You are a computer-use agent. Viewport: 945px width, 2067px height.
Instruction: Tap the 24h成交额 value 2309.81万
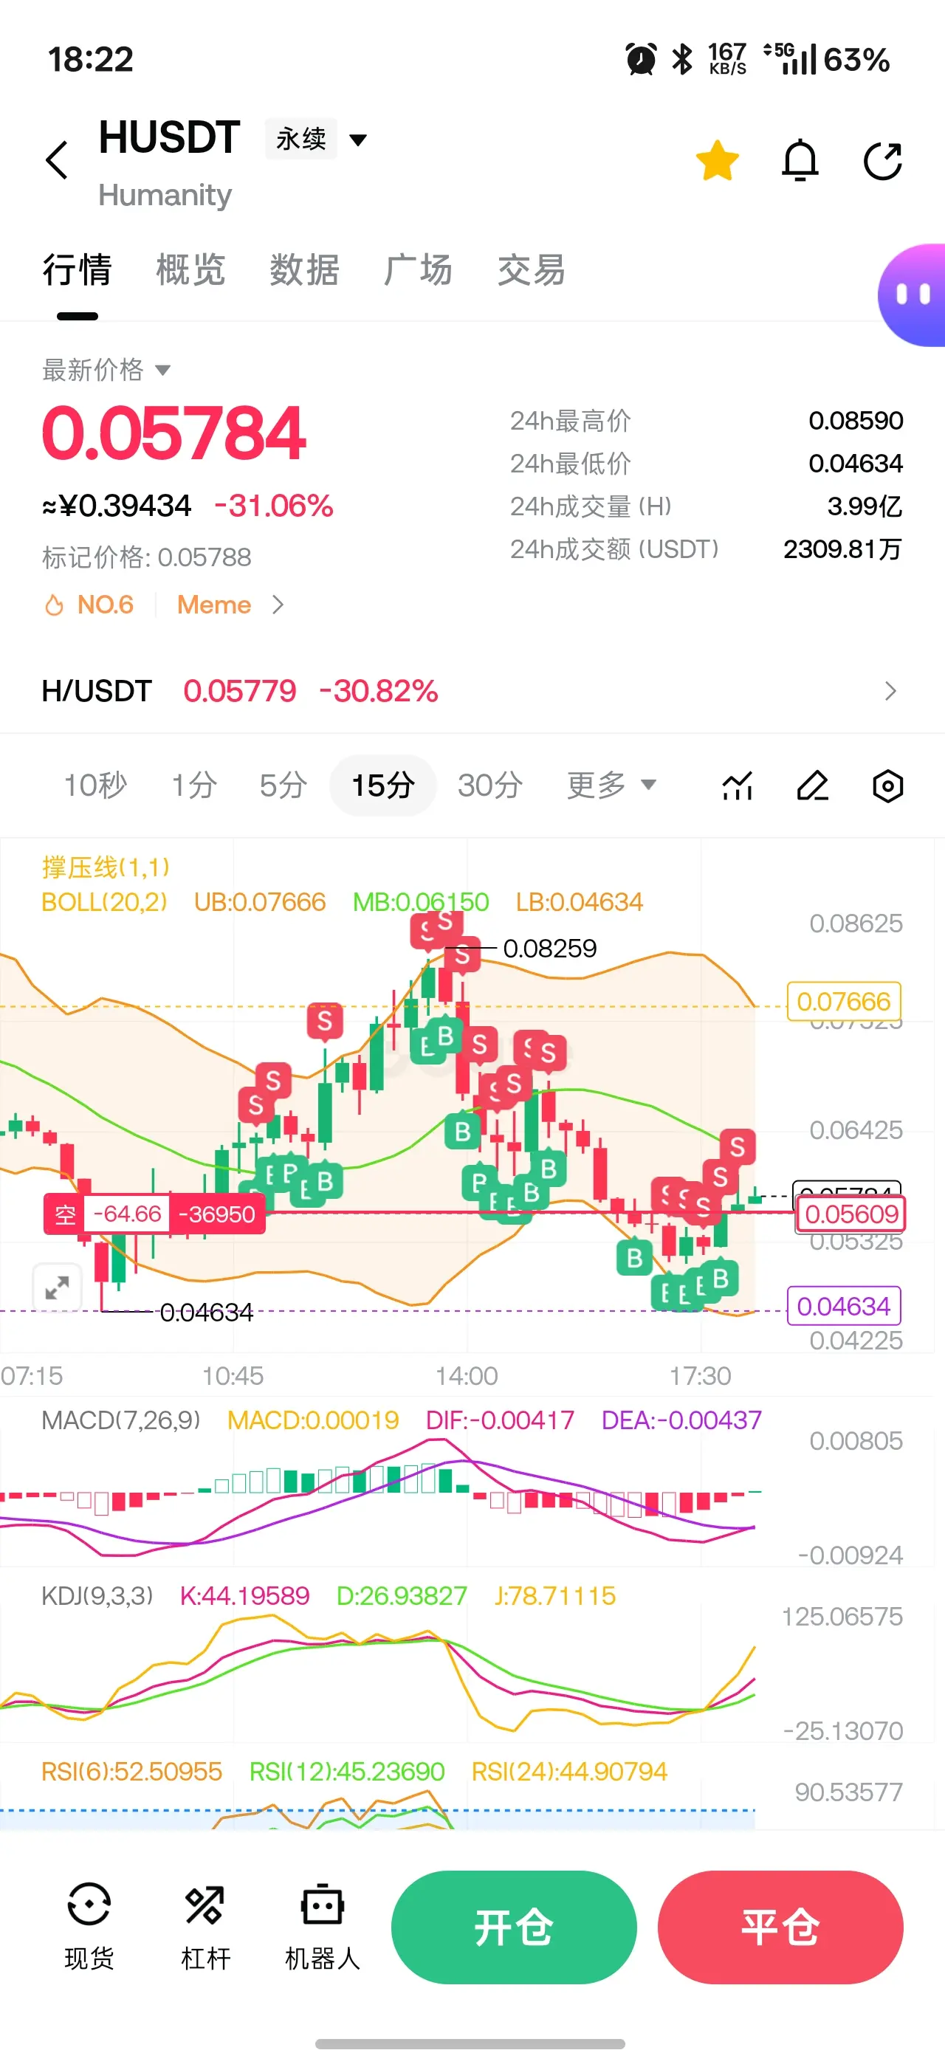843,548
